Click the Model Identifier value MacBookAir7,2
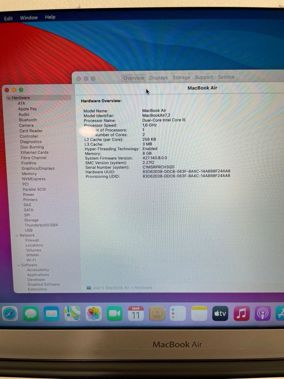 [x=156, y=115]
